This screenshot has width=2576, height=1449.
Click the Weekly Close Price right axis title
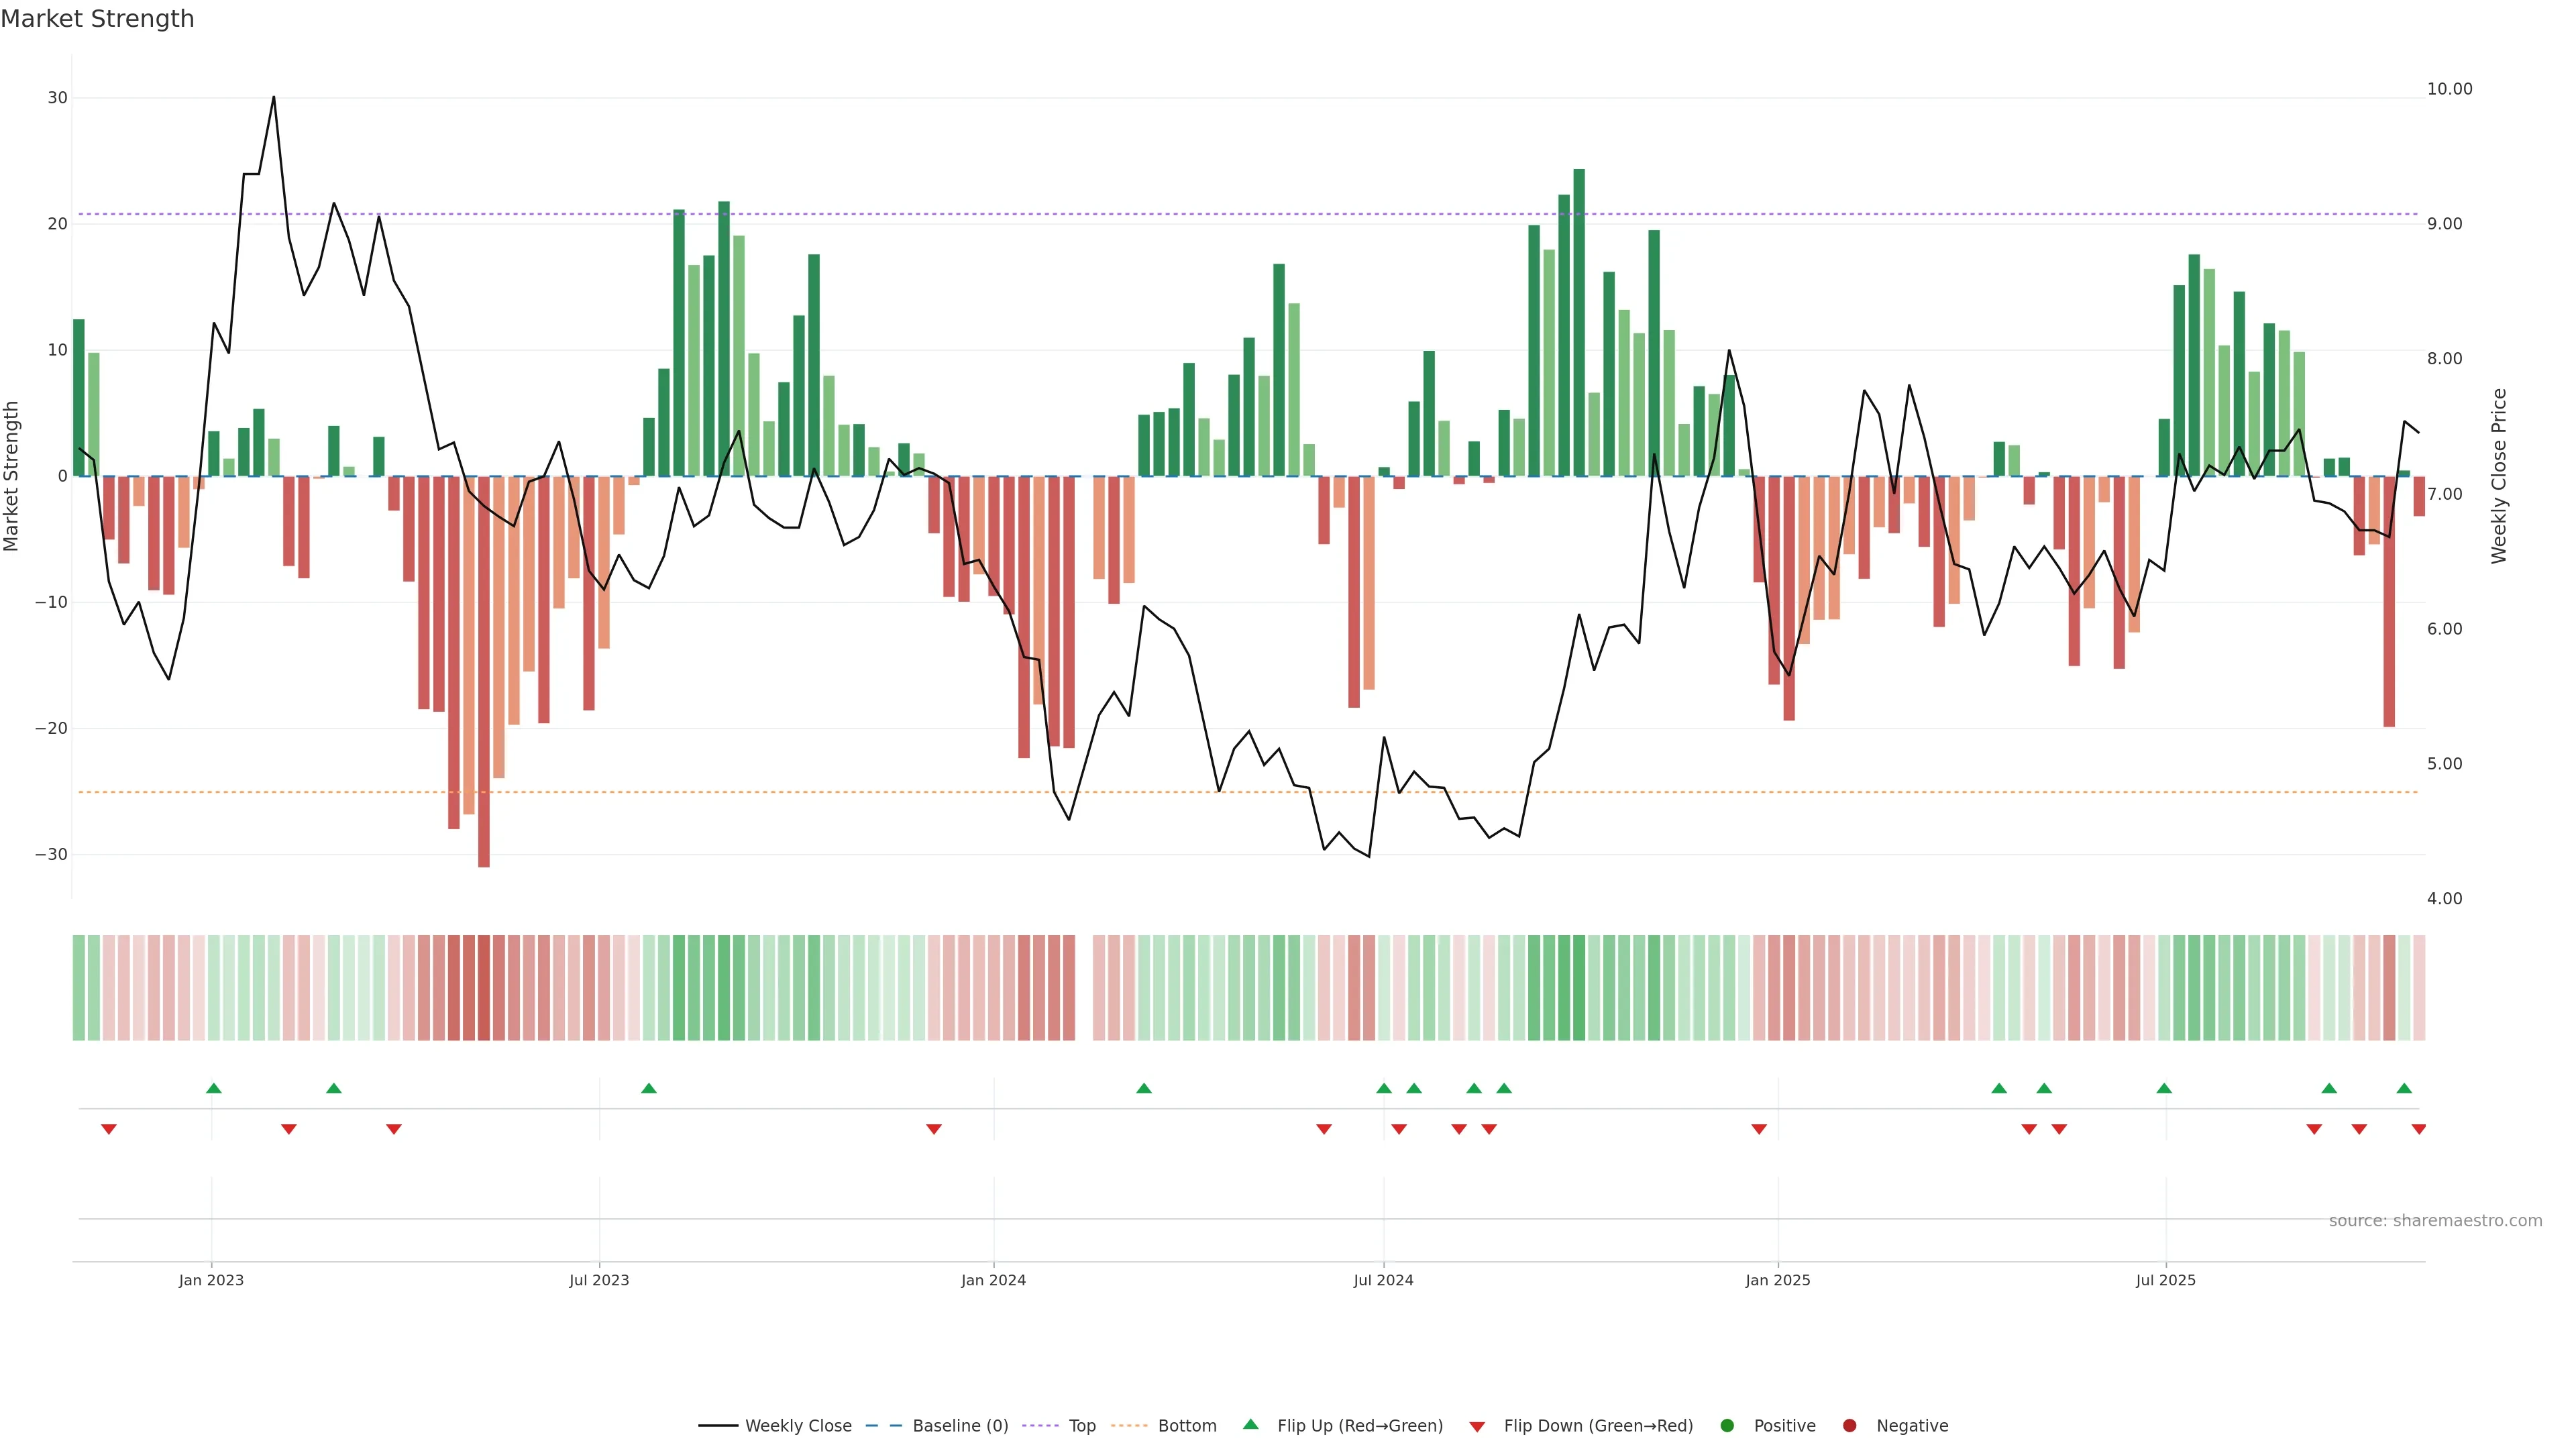tap(2499, 476)
